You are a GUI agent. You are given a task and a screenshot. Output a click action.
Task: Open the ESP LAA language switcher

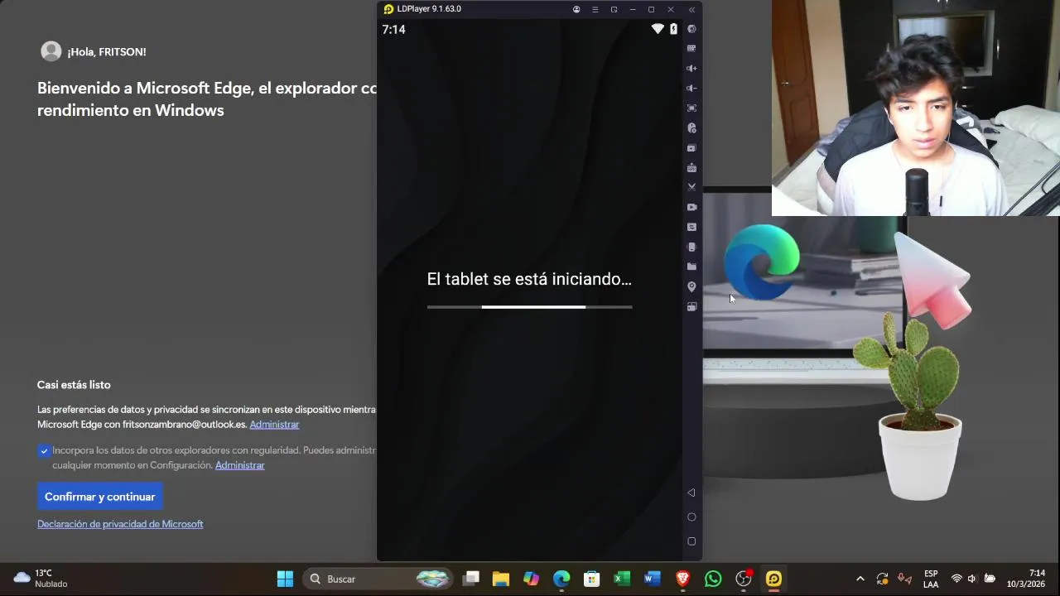click(931, 579)
